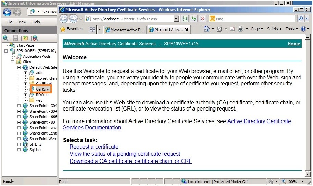The image size is (313, 186).
Task: Click in the address bar URL field
Action: (x=133, y=19)
